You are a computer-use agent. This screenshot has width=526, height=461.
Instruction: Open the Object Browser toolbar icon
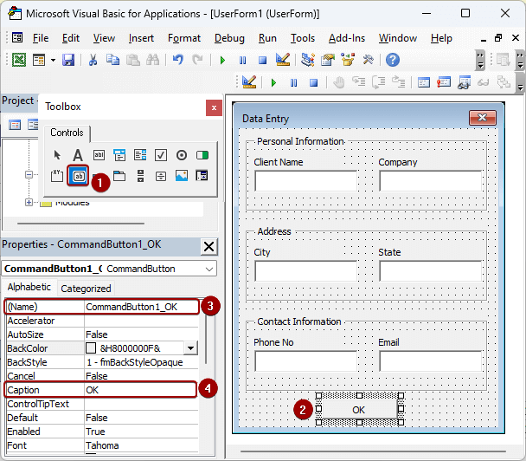348,60
